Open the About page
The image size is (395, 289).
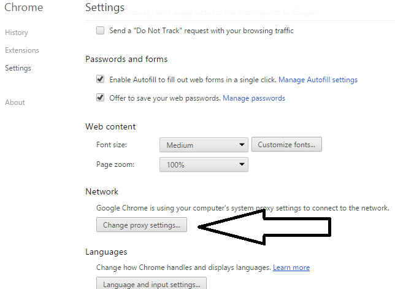coord(15,102)
